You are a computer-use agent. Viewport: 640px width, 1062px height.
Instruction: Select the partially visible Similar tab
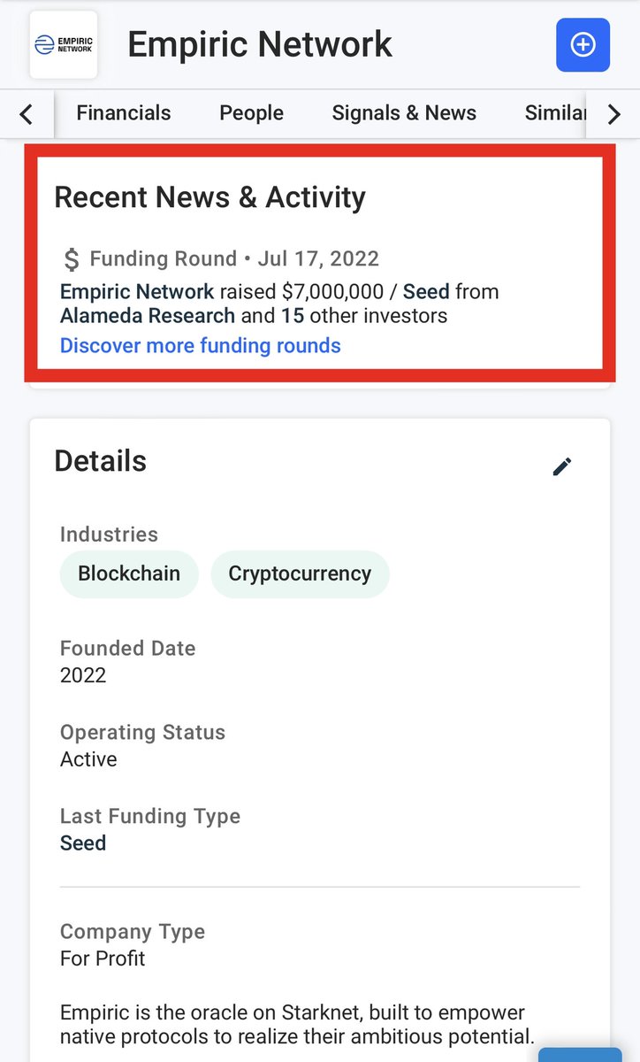[555, 113]
